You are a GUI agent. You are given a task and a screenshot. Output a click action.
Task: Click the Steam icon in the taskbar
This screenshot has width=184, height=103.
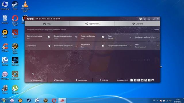pos(29,100)
